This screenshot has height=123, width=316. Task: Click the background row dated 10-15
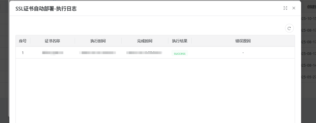point(309,18)
